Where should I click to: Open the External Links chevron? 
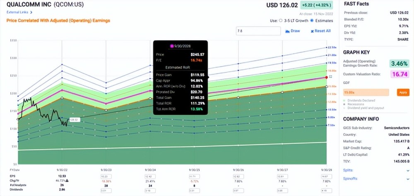pos(31,12)
